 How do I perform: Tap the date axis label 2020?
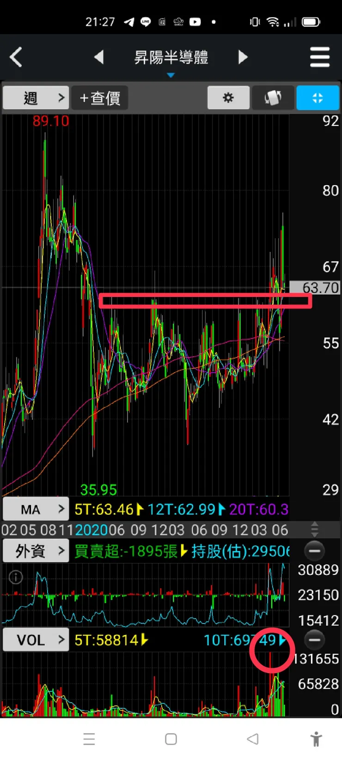tap(92, 530)
